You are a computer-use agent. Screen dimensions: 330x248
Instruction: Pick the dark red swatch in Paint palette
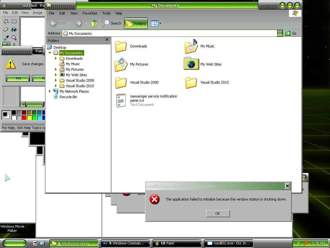[24, 113]
